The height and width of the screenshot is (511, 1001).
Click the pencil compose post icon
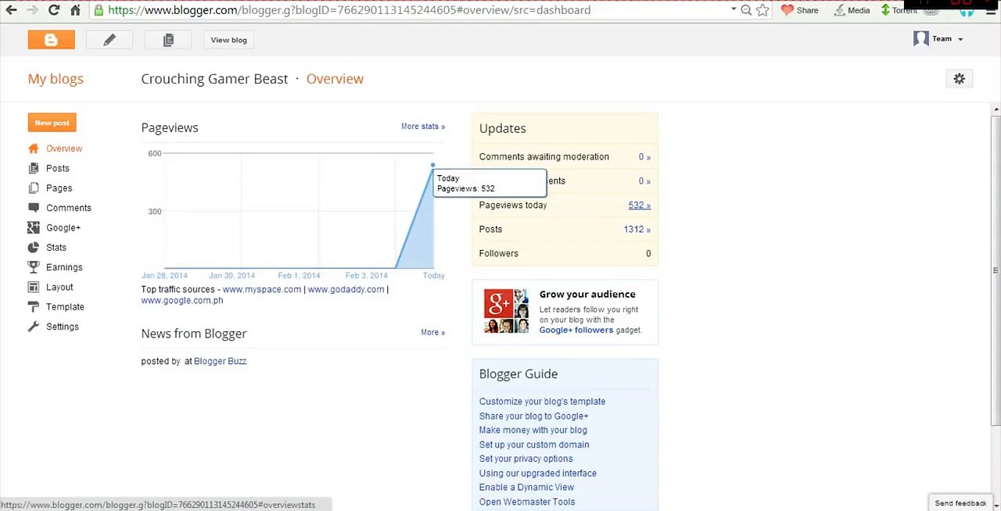pos(109,40)
